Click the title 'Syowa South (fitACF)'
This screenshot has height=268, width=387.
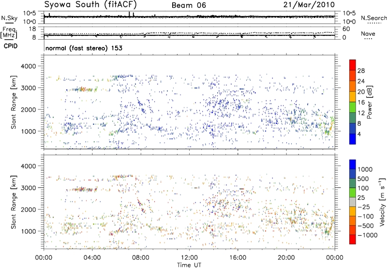point(90,4)
